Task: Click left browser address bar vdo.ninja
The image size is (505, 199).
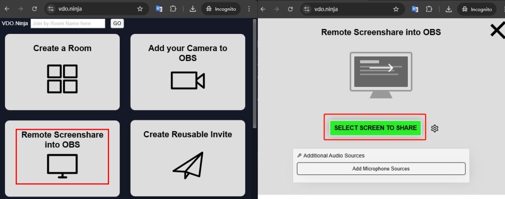Action: 97,9
